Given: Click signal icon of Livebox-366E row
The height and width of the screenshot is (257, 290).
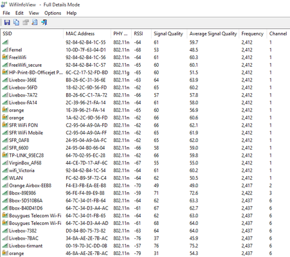Looking at the screenshot, I should click(5, 80).
